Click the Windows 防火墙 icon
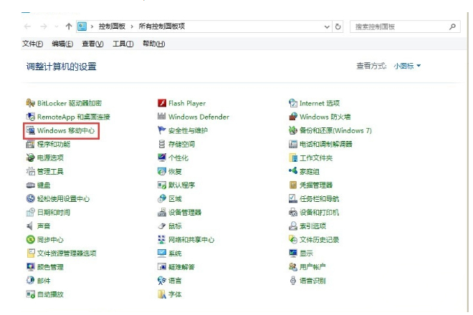Viewport: 473px width, 315px height. coord(293,117)
